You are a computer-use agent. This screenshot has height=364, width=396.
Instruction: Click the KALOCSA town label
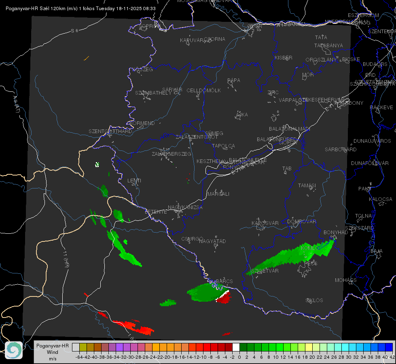(x=380, y=199)
